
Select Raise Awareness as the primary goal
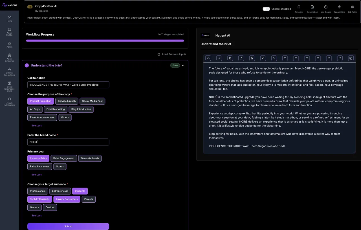(x=40, y=167)
